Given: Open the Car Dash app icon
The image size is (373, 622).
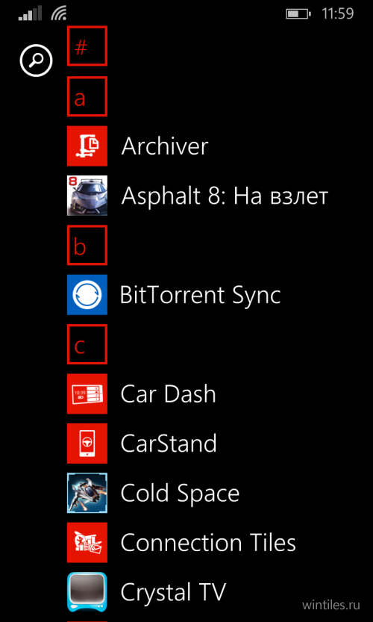Looking at the screenshot, I should (x=87, y=394).
